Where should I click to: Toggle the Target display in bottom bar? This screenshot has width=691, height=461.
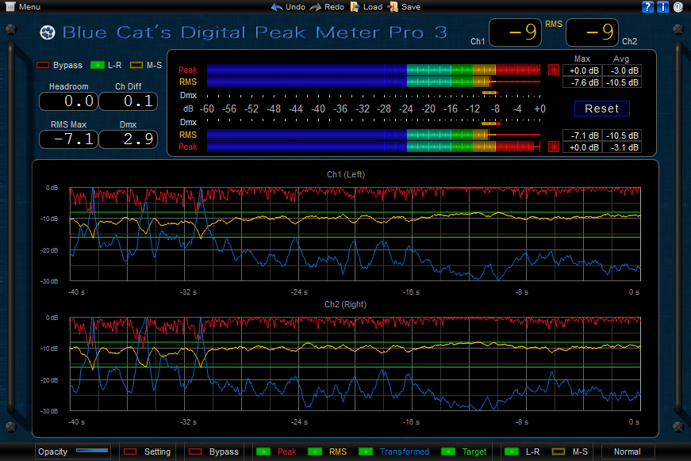448,451
